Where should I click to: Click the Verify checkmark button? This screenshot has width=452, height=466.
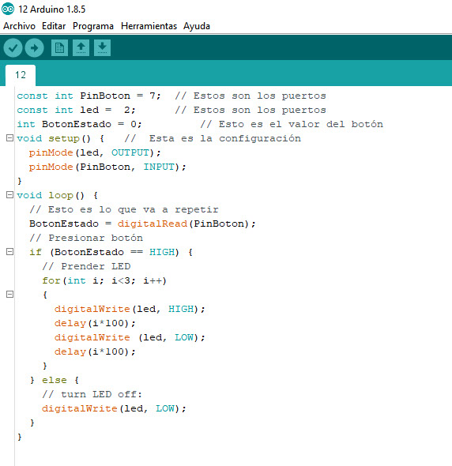13,48
